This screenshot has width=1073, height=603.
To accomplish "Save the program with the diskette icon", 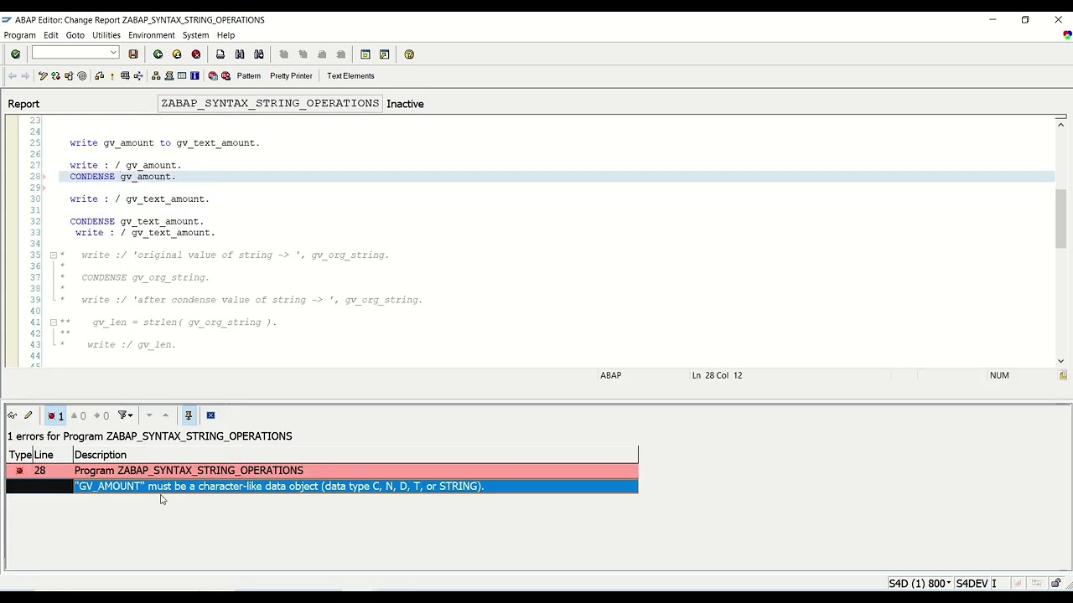I will tap(132, 54).
